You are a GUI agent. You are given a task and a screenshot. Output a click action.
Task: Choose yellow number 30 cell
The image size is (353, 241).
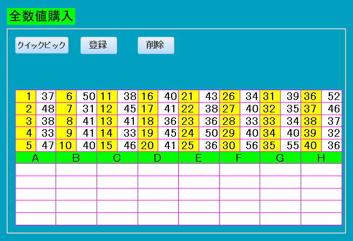click(229, 145)
